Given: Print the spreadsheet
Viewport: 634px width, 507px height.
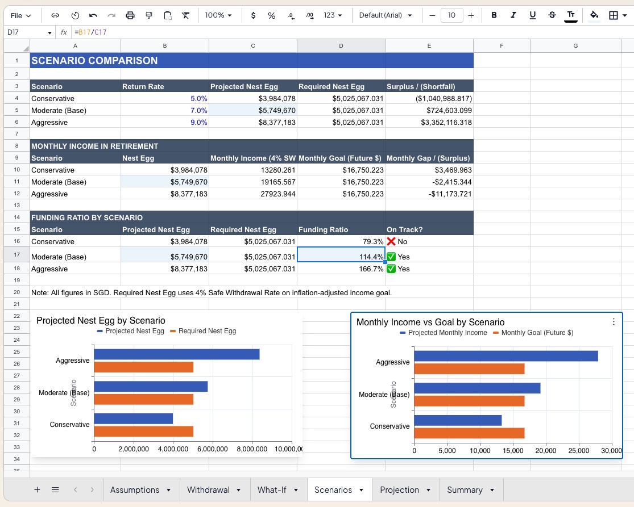Looking at the screenshot, I should [130, 15].
